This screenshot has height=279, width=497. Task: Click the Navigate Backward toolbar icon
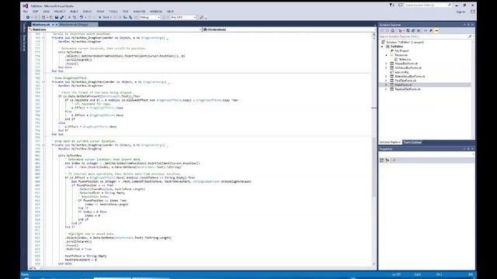coord(28,17)
